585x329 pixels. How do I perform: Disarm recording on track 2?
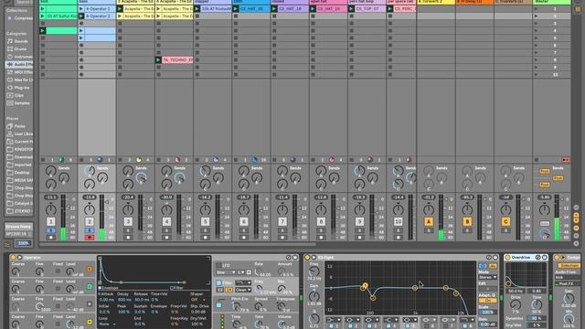click(x=90, y=238)
